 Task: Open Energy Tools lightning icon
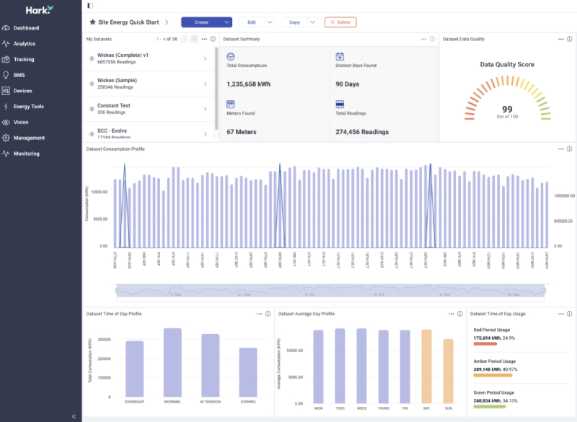click(x=6, y=107)
